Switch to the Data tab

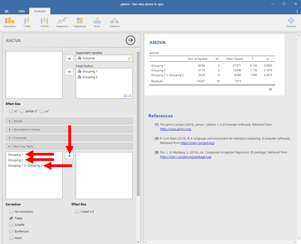[x=21, y=11]
